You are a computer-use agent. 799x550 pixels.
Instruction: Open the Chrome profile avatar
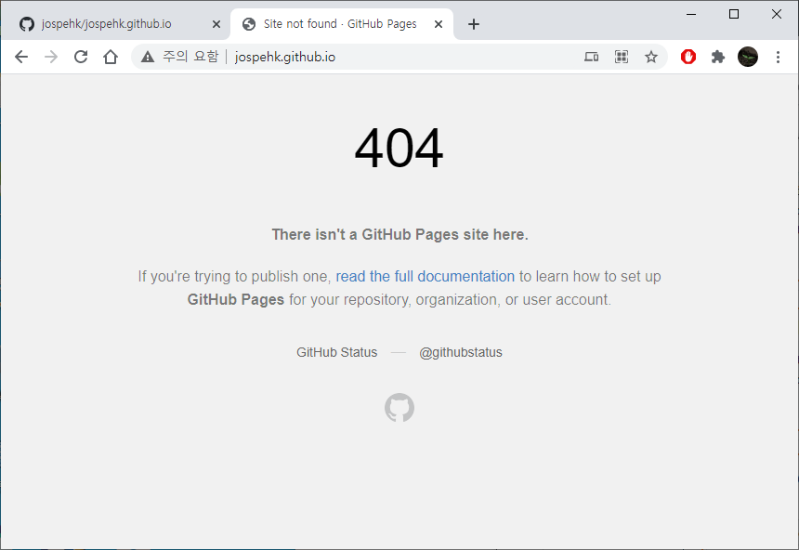(x=748, y=57)
